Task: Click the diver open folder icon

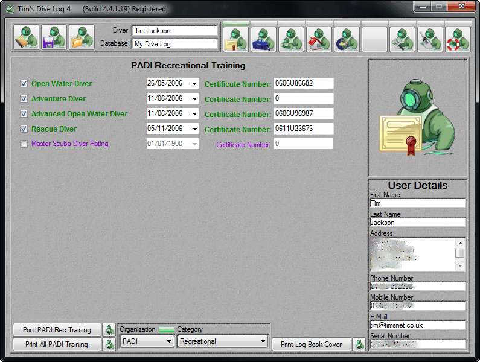Action: point(82,37)
